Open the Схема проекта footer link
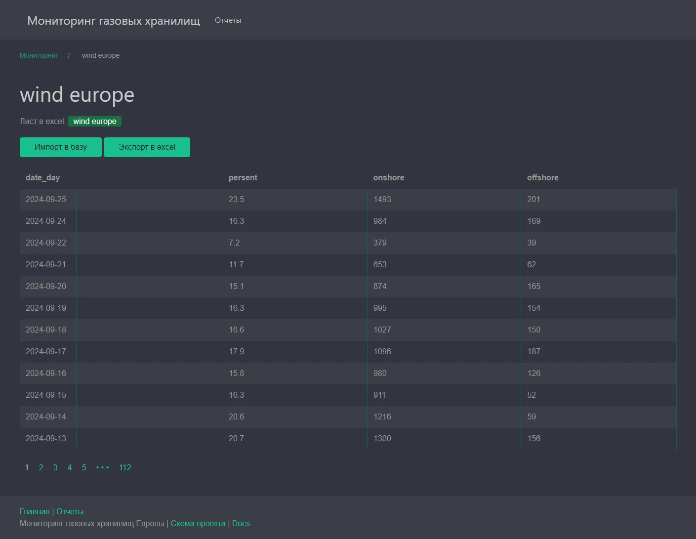The height and width of the screenshot is (539, 696). pyautogui.click(x=198, y=523)
